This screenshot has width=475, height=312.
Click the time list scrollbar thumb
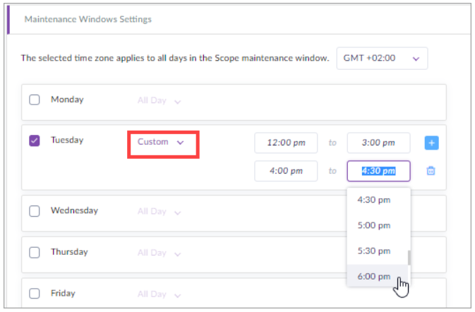click(x=409, y=256)
